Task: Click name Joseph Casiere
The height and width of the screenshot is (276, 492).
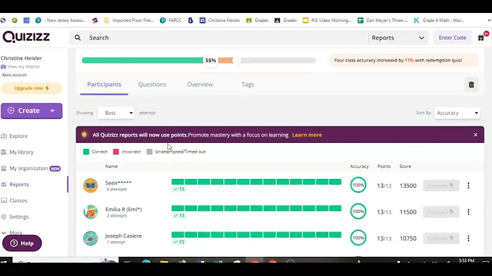Action: click(x=123, y=236)
